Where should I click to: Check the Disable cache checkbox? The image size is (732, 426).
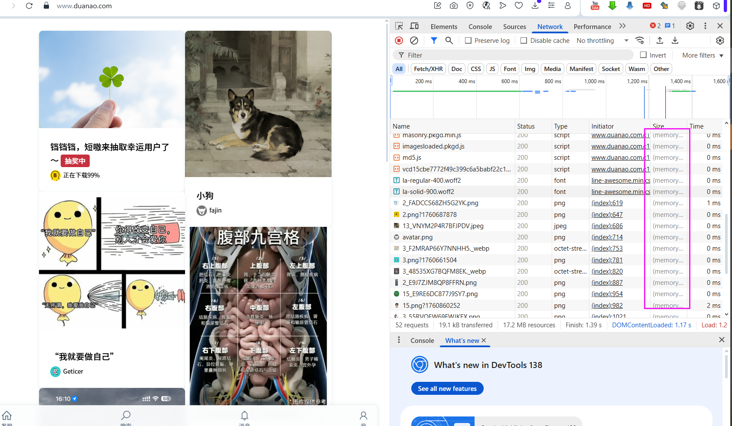(x=524, y=40)
